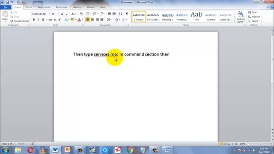Open the Paragraph dialog launcher

click(128, 25)
